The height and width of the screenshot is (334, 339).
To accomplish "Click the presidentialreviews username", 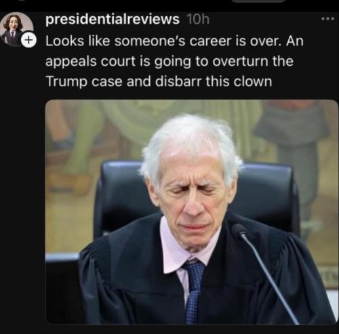I will click(x=113, y=20).
